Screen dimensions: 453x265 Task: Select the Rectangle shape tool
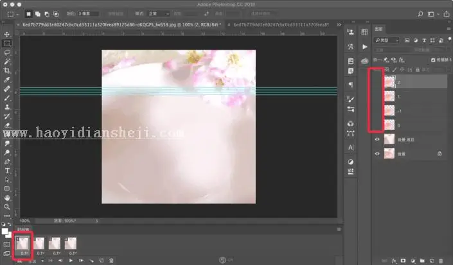[x=7, y=189]
